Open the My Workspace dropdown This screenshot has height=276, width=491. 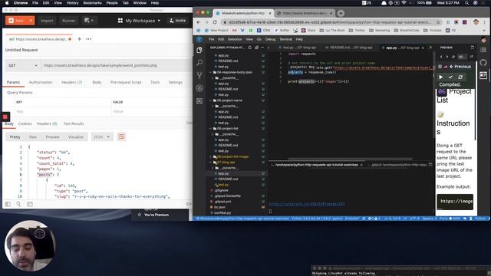[140, 21]
